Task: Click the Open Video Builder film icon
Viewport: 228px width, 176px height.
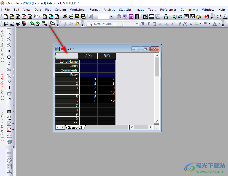Action: tap(137, 16)
